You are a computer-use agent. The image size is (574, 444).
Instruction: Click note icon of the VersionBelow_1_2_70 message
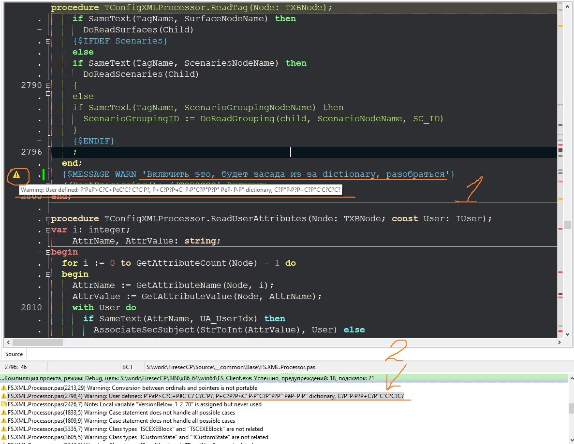[4, 404]
